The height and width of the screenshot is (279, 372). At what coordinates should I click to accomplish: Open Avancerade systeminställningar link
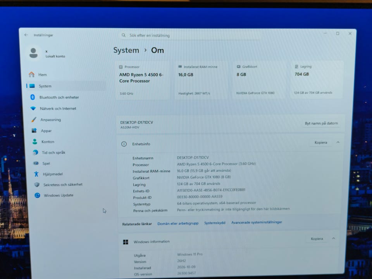coord(257,222)
